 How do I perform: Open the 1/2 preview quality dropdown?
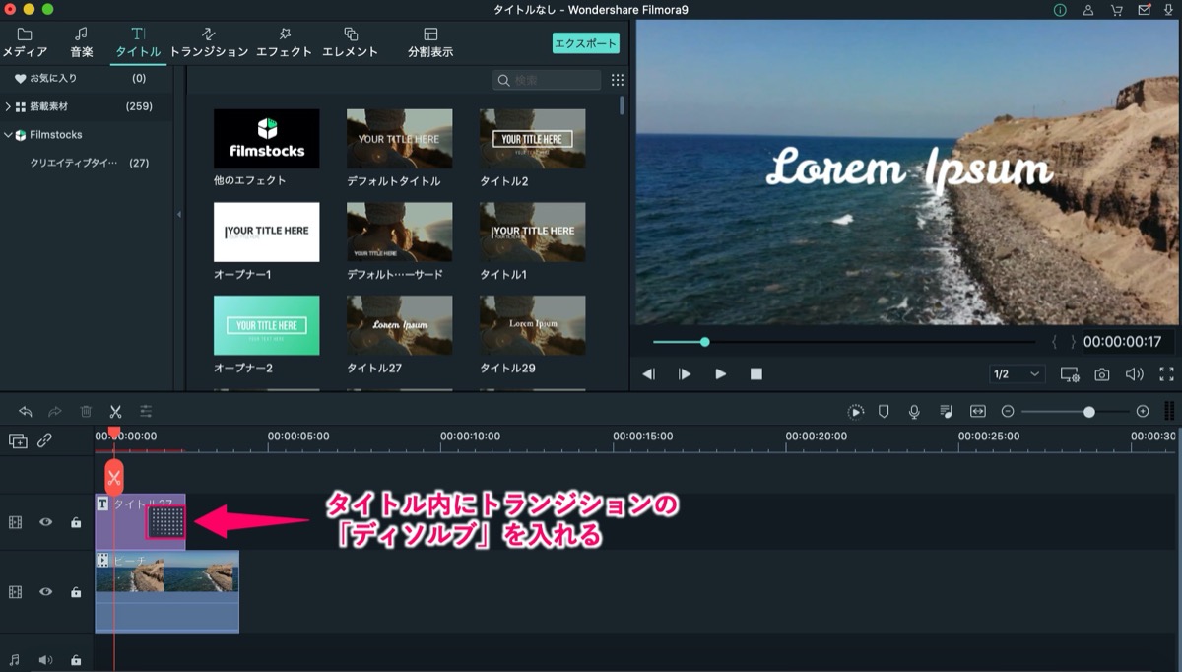point(1018,374)
